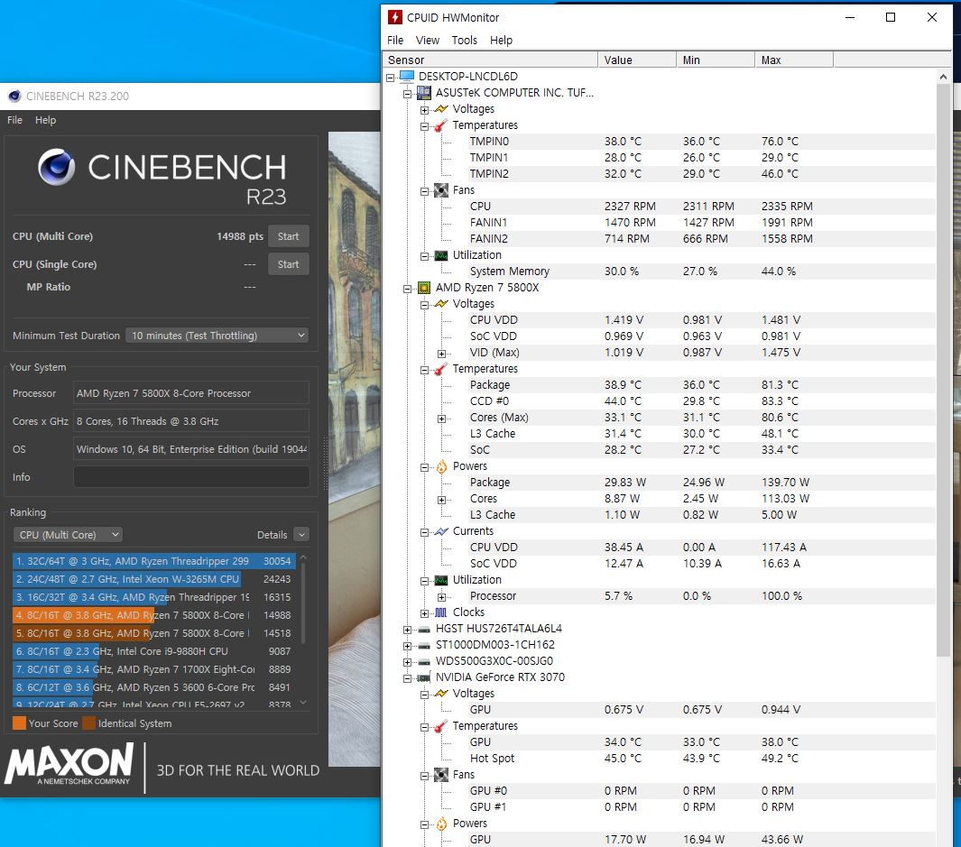Click the CPU Temperatures thermometer icon
The height and width of the screenshot is (847, 961).
[x=441, y=369]
